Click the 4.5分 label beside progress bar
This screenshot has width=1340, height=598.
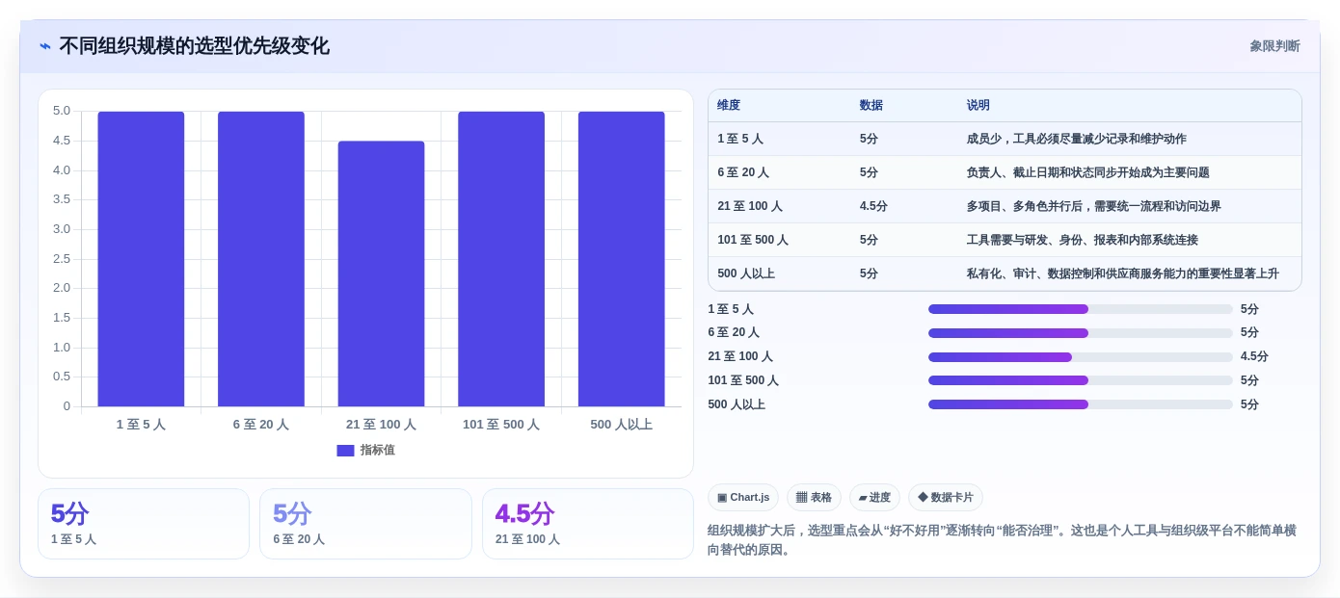pyautogui.click(x=1254, y=357)
